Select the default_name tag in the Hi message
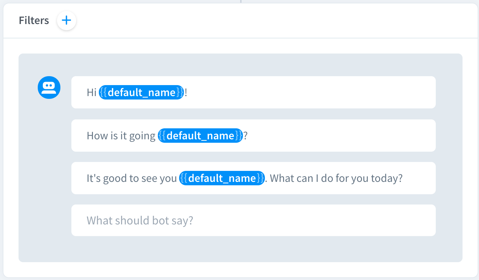This screenshot has width=479, height=280. (x=141, y=92)
